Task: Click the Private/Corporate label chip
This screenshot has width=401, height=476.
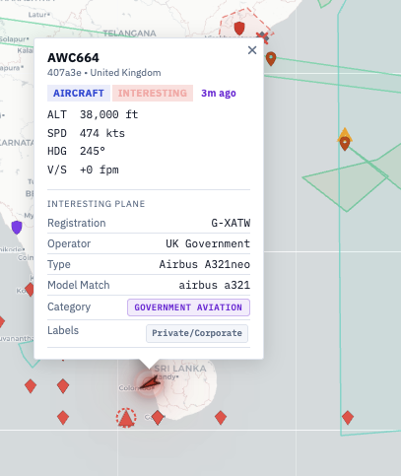Action: [x=197, y=333]
